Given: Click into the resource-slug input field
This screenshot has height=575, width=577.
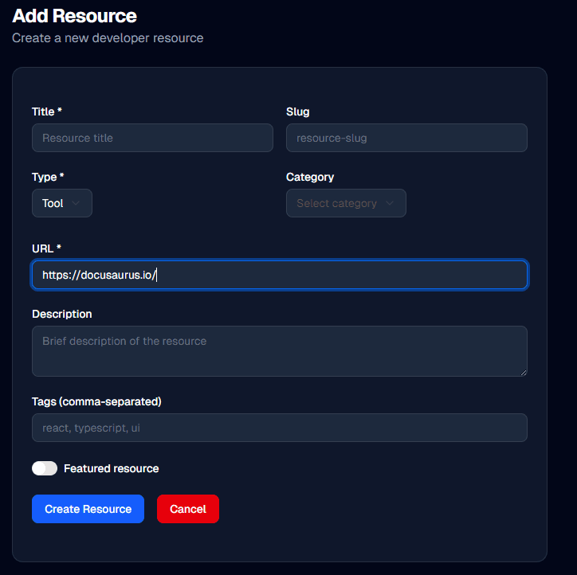Looking at the screenshot, I should (406, 138).
